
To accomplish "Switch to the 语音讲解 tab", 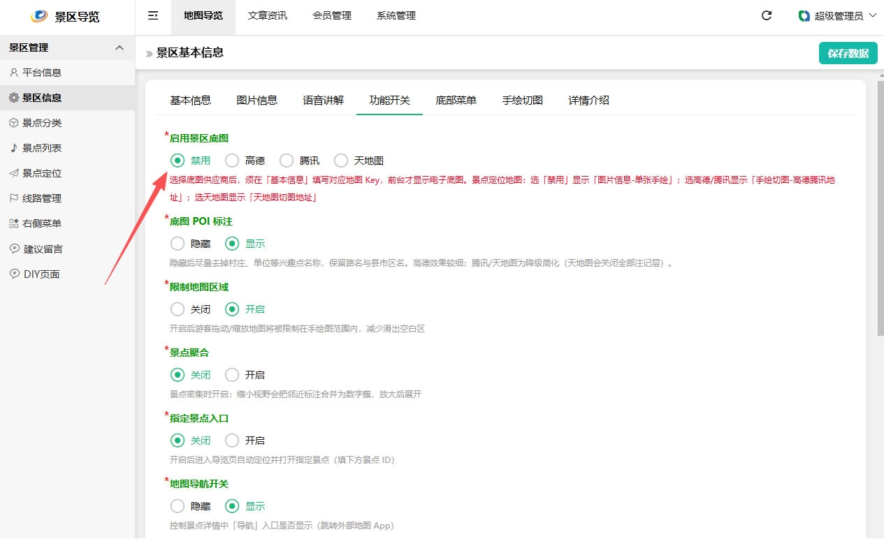I will [x=324, y=101].
